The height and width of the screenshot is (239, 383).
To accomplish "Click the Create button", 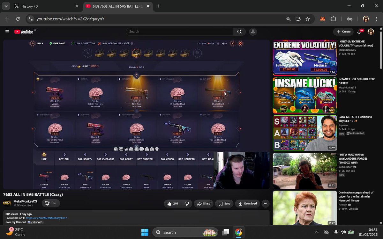I will 343,32.
